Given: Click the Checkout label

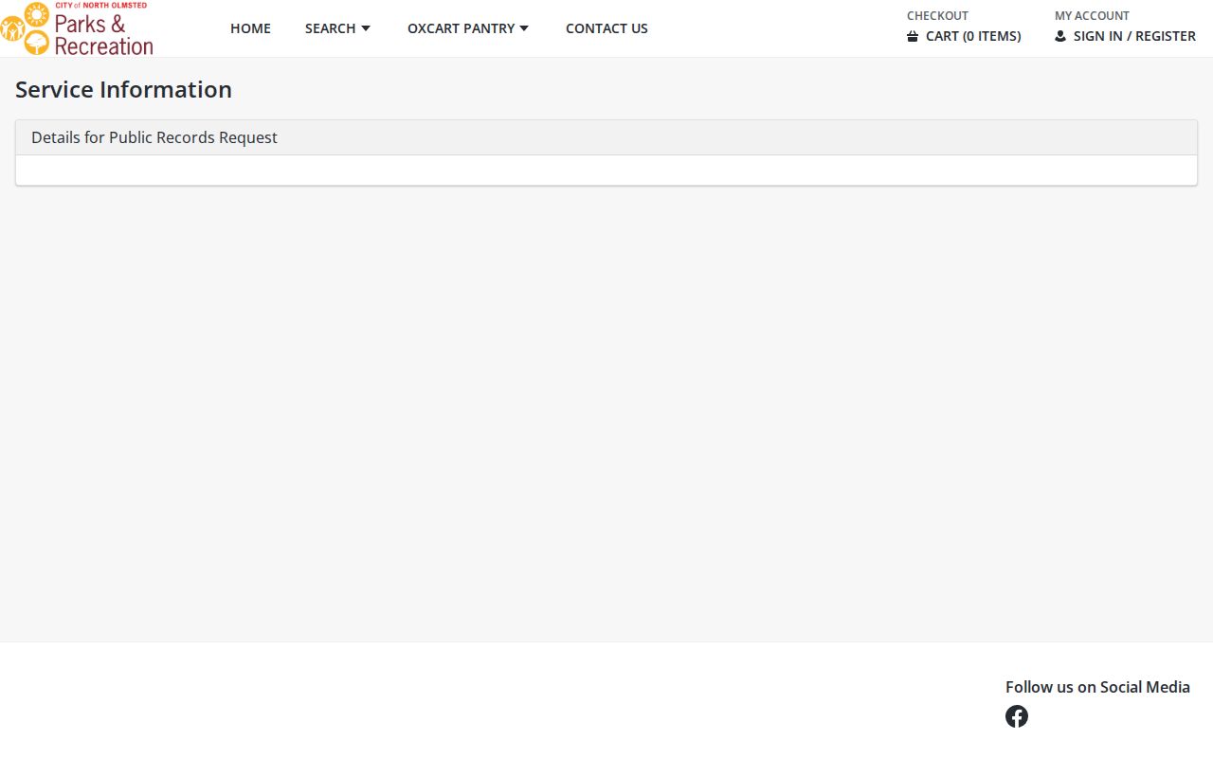Looking at the screenshot, I should (937, 15).
